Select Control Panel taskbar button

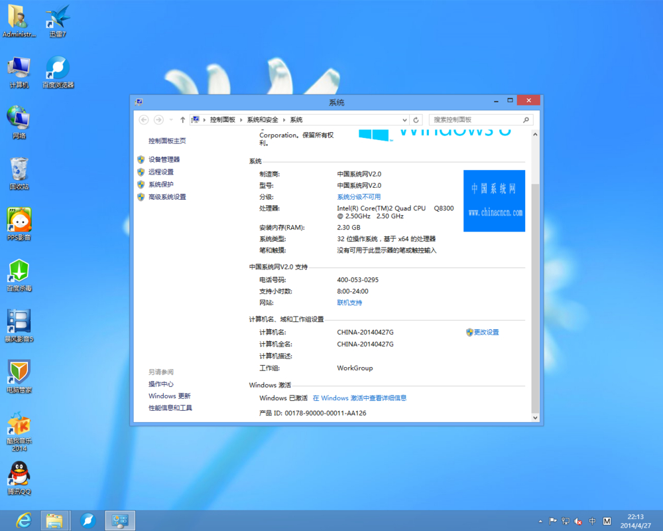click(120, 520)
